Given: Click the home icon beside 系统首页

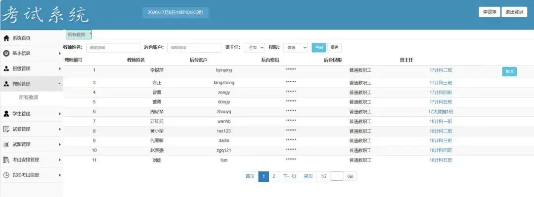Looking at the screenshot, I should [6, 38].
